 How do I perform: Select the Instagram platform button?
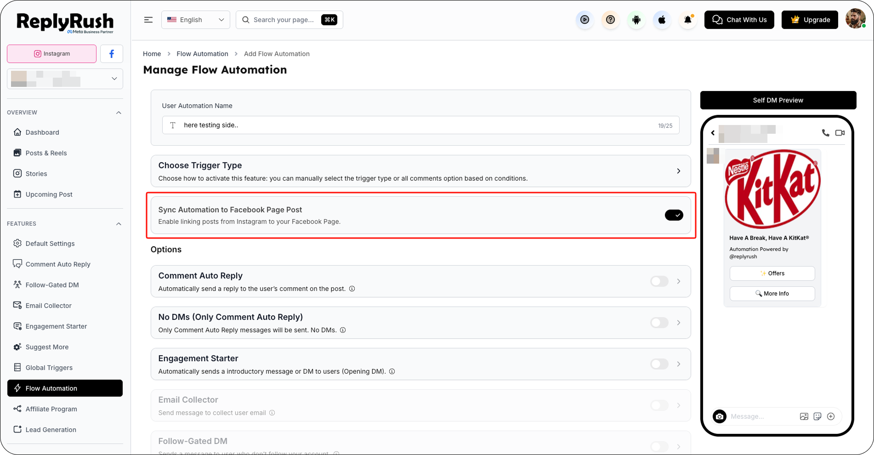(52, 54)
